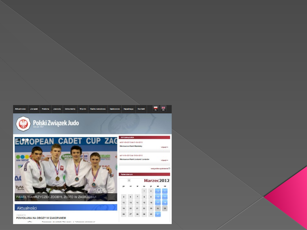Click 'wszystkie wydarzenia' link
The height and width of the screenshot is (230, 307).
[160, 168]
